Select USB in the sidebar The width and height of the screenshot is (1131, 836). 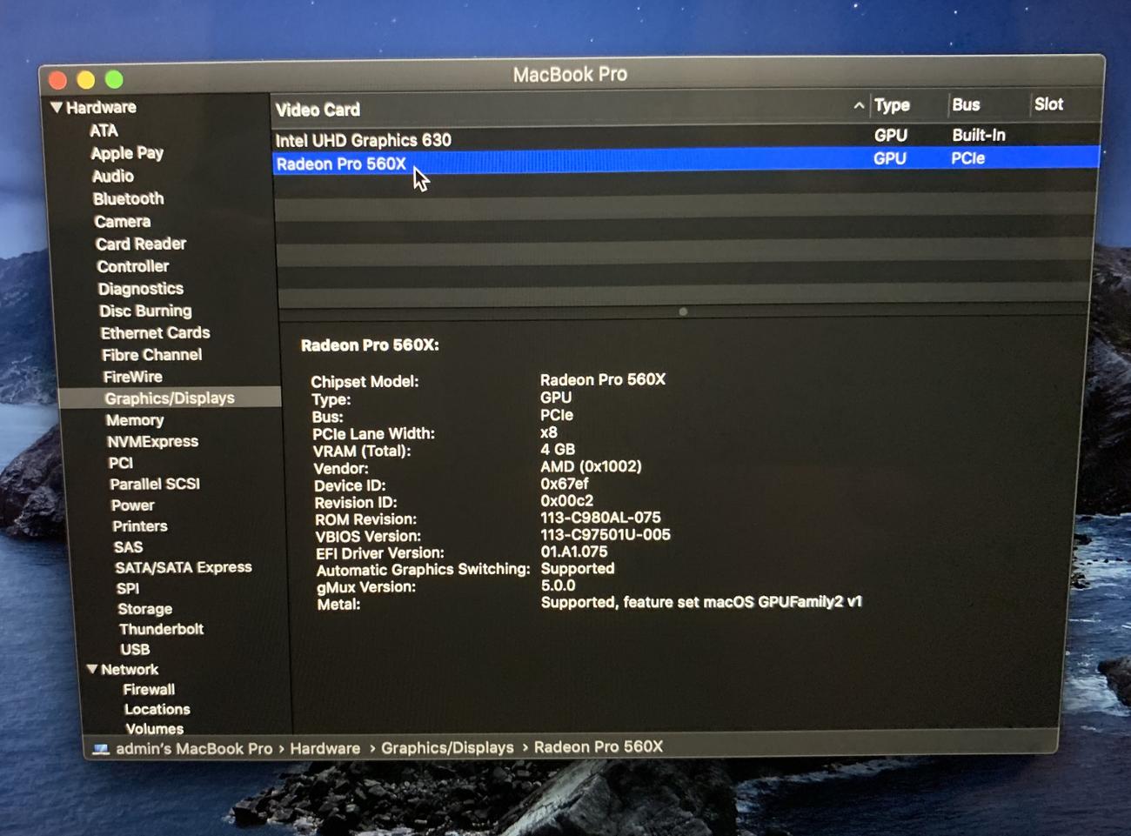click(x=135, y=649)
